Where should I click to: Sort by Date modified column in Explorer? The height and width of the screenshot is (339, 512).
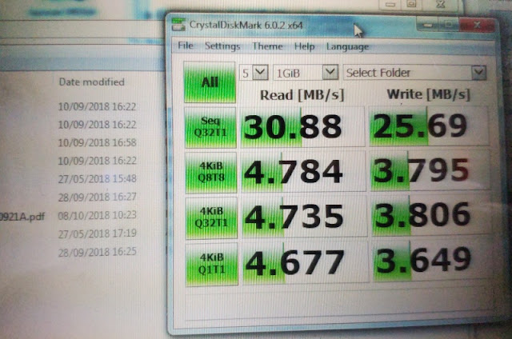coord(92,82)
